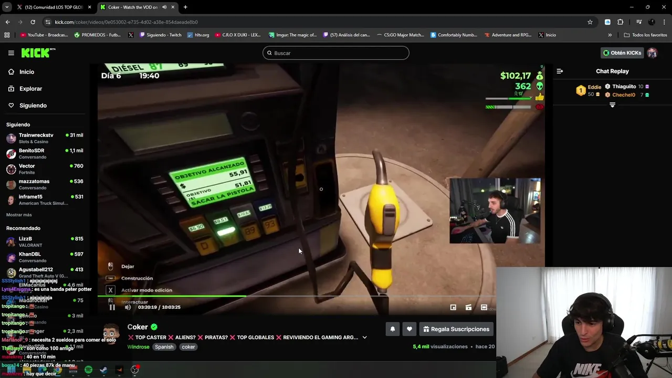Open Steam from the taskbar

tap(103, 370)
